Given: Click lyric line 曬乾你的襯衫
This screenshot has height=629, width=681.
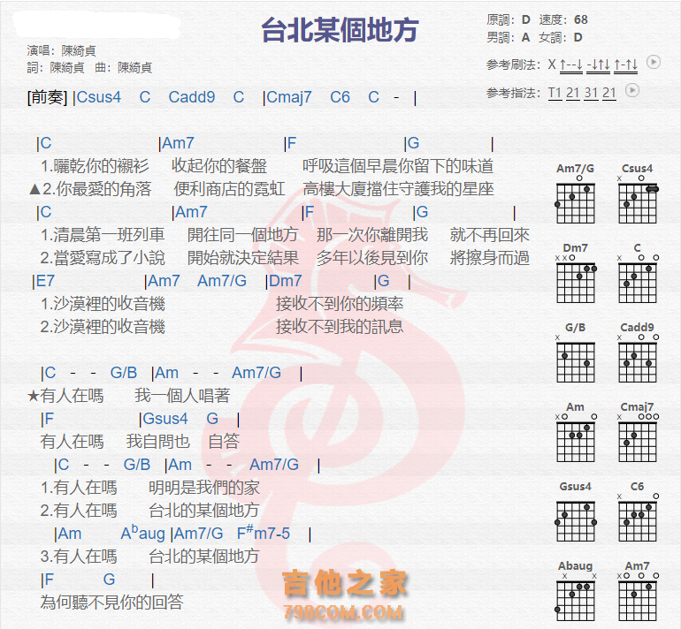Looking at the screenshot, I should [x=101, y=166].
